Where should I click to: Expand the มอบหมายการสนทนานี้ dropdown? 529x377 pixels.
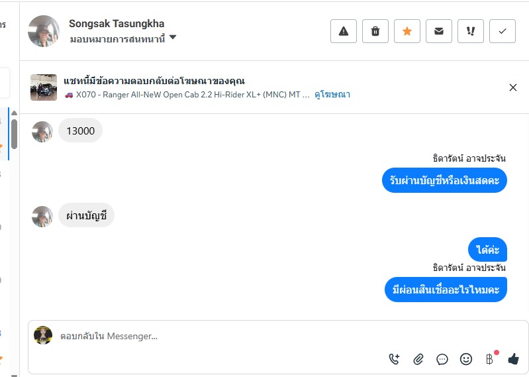(x=173, y=38)
